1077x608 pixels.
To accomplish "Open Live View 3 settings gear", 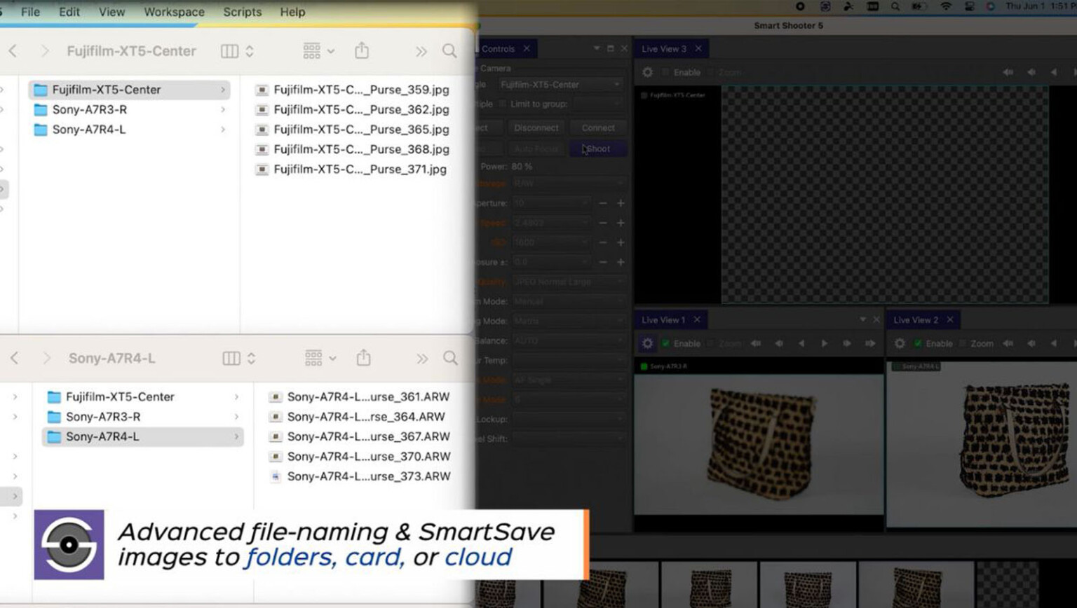I will [x=647, y=72].
